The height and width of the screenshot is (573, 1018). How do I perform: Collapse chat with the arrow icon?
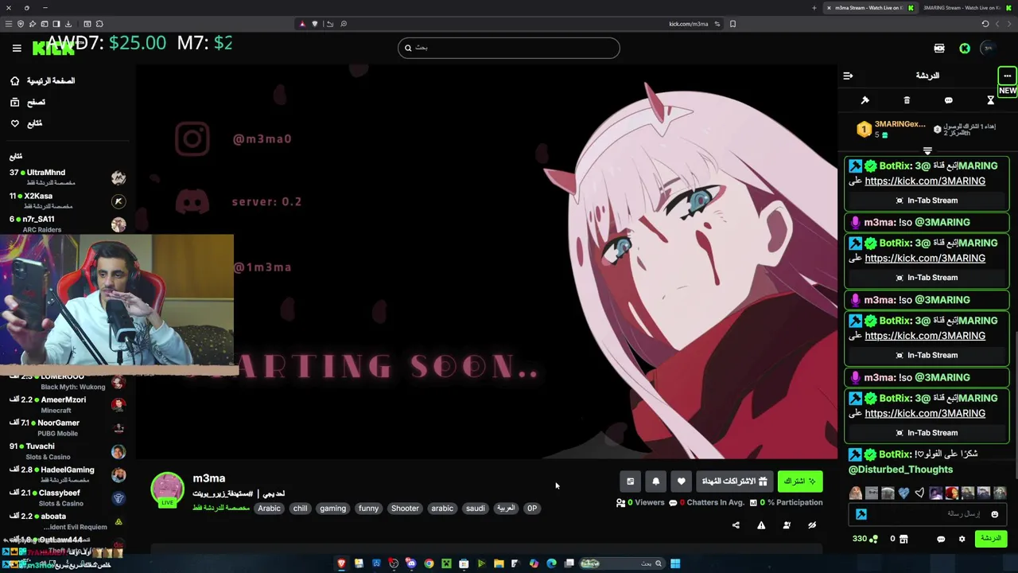point(848,76)
